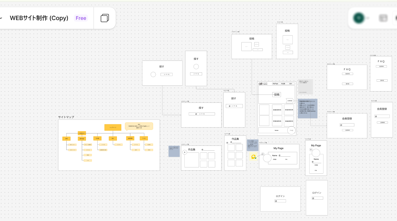Select the 会員登録 arrow tag in homepage wireframe
Image resolution: width=397 pixels, height=221 pixels.
pyautogui.click(x=290, y=101)
